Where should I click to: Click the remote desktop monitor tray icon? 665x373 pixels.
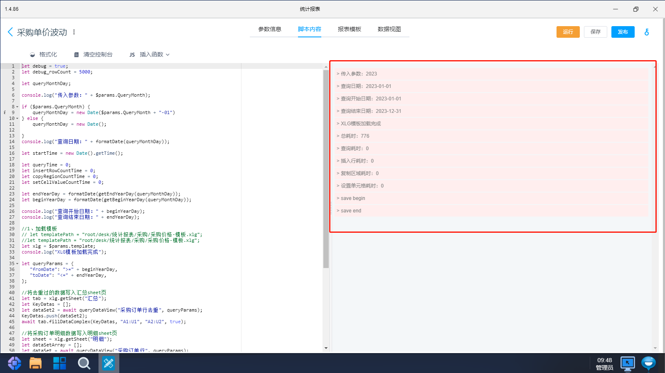tap(627, 363)
